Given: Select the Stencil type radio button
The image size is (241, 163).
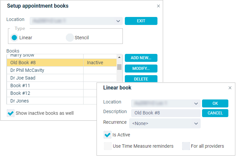Looking at the screenshot, I should [x=70, y=38].
